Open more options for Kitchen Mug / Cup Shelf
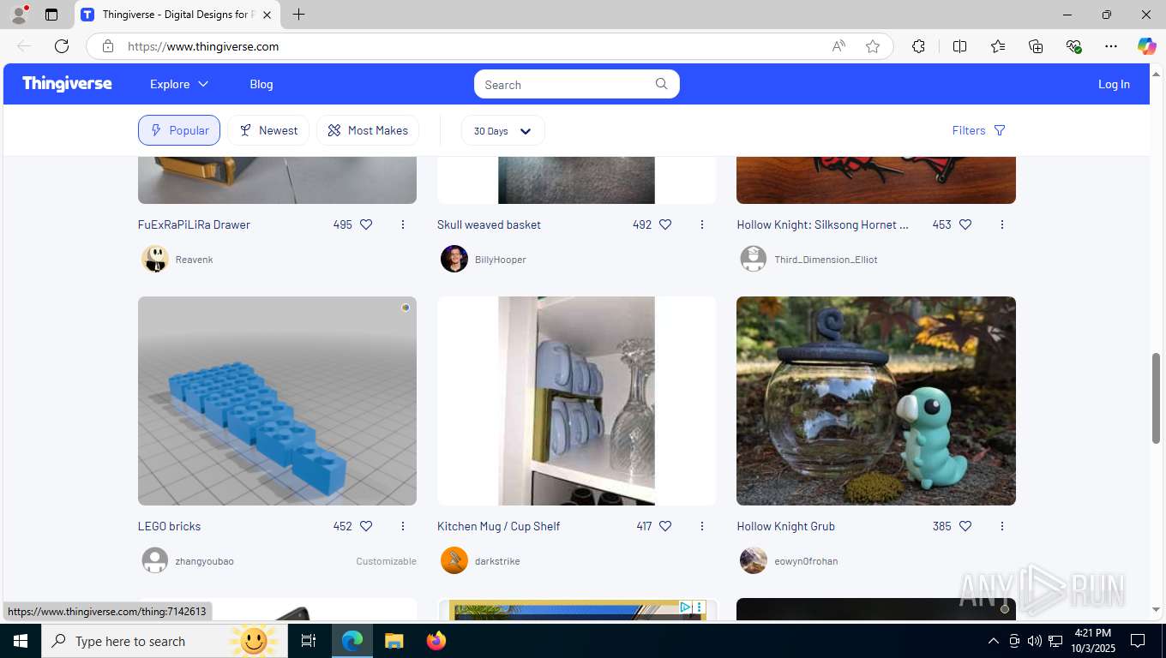 pyautogui.click(x=702, y=526)
